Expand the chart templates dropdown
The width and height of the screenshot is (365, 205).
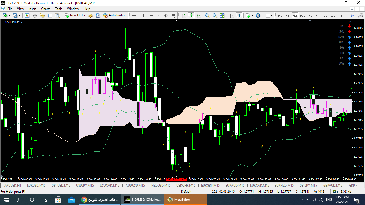[x=272, y=15]
